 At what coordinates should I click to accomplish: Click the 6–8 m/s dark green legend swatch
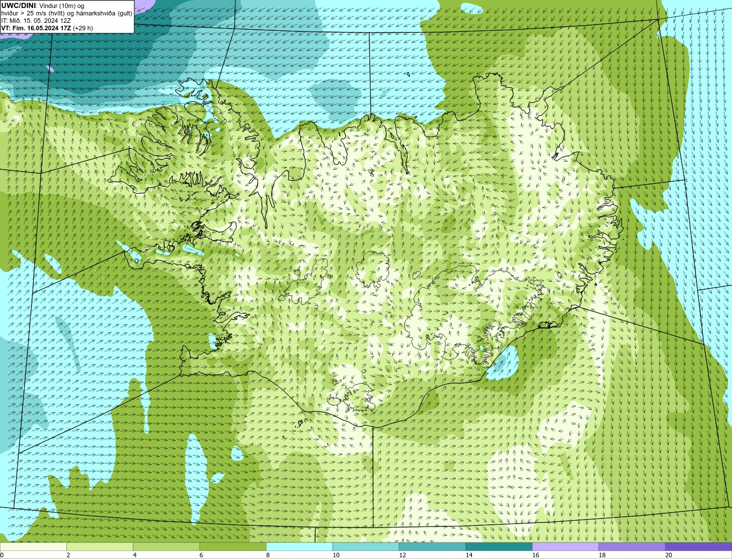click(x=233, y=546)
